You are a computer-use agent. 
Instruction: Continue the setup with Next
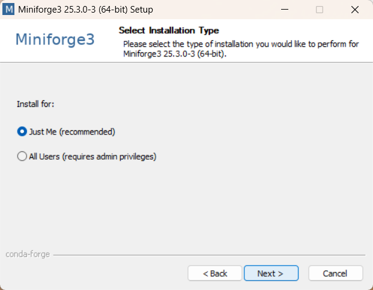pos(271,273)
